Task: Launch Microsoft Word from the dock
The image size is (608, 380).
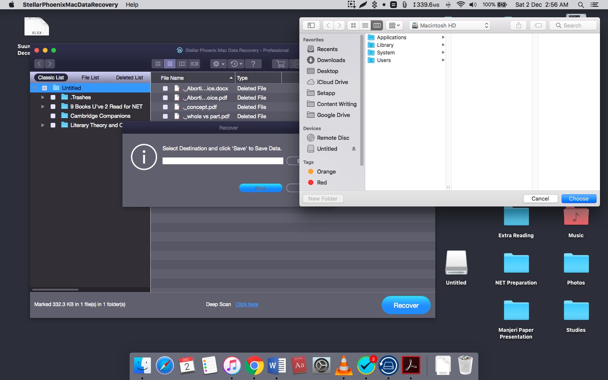Action: [277, 365]
